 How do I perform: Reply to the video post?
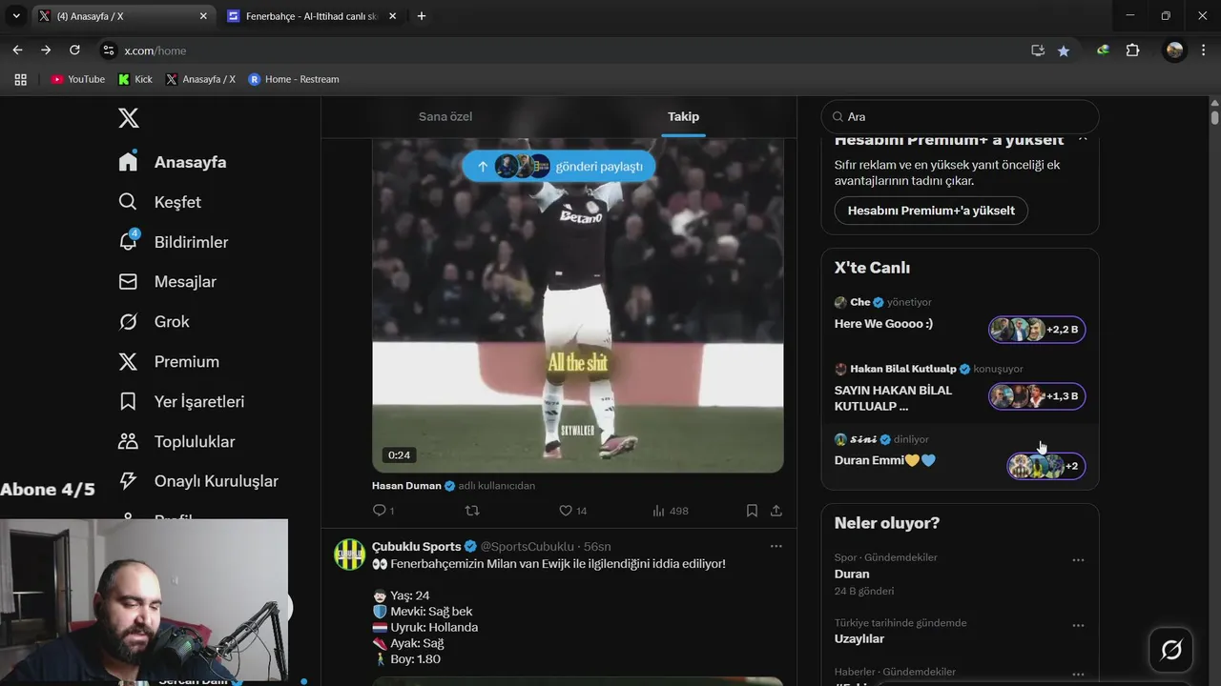tap(383, 511)
